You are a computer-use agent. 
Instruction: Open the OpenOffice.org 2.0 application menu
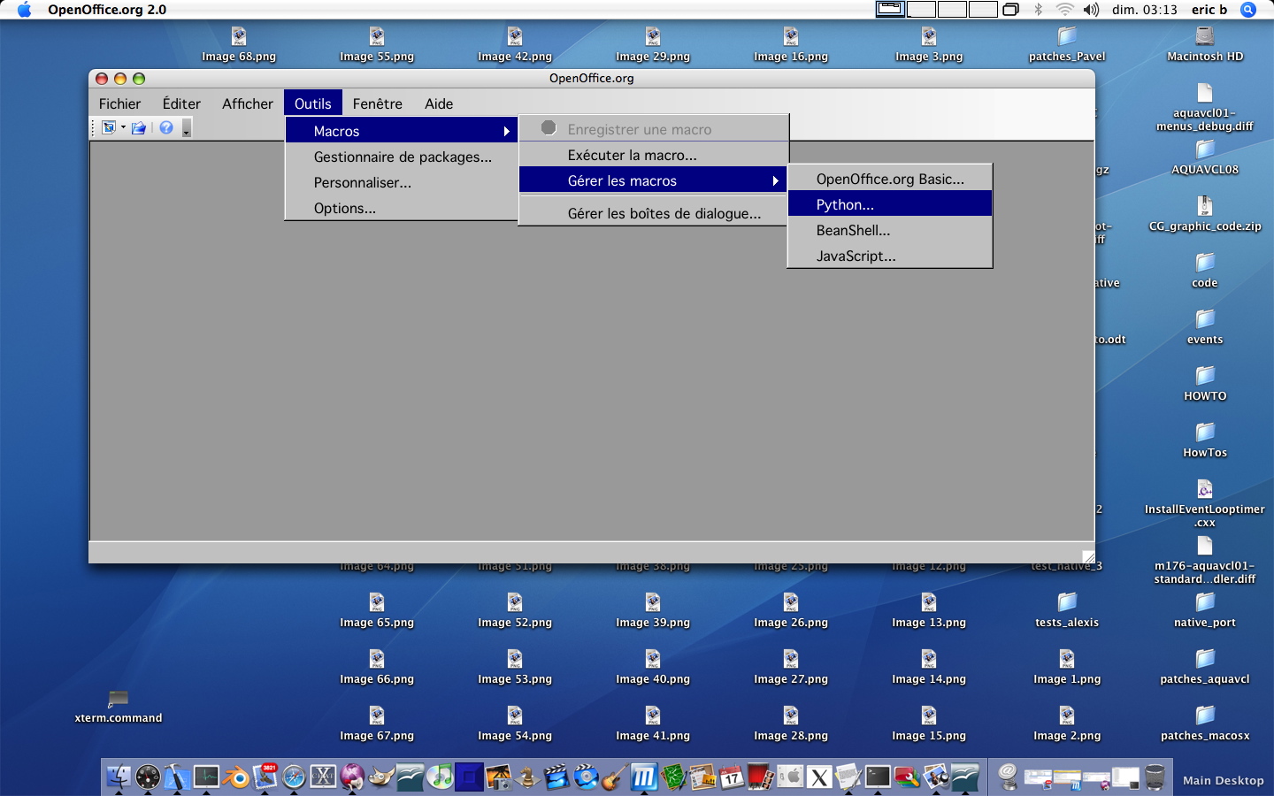tap(107, 10)
